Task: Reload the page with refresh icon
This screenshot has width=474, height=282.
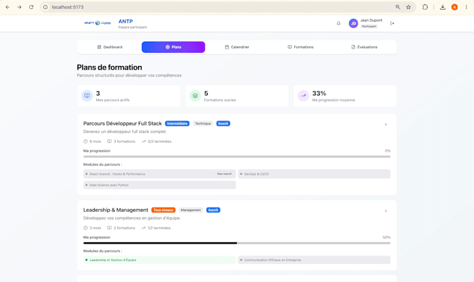Action: [x=31, y=7]
